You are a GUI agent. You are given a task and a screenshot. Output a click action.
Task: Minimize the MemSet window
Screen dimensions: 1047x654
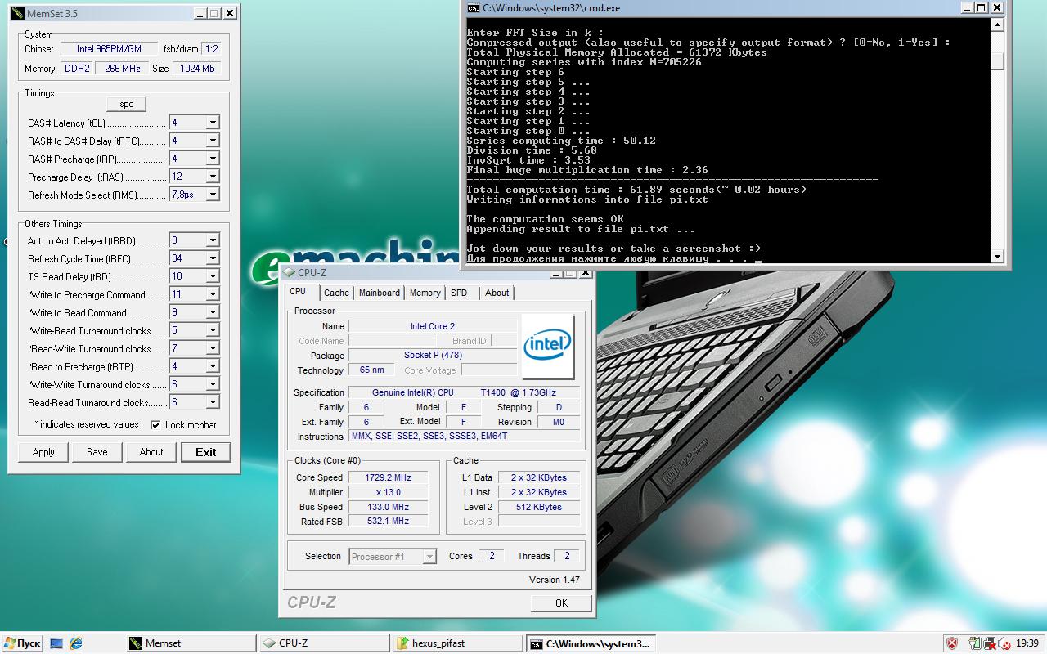200,13
